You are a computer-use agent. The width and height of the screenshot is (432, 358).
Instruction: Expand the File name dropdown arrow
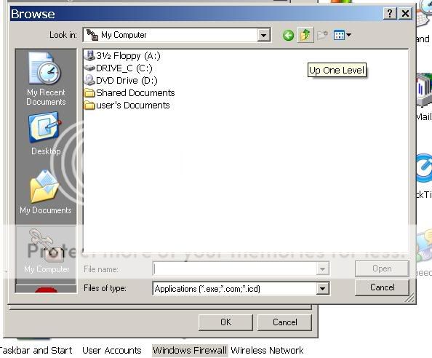click(322, 268)
